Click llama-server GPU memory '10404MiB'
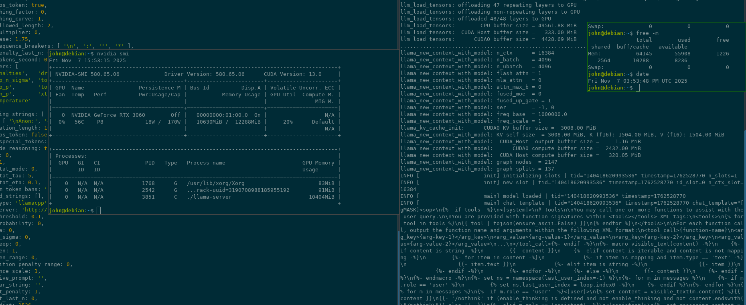Screen dimensions: 746x305 click(x=322, y=197)
